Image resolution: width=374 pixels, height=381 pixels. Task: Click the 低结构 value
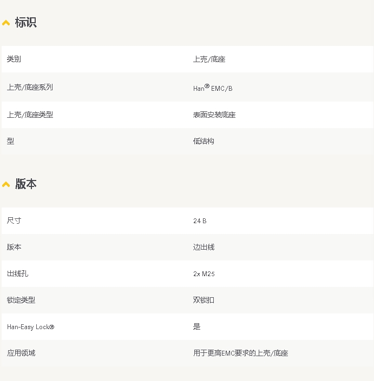point(204,141)
